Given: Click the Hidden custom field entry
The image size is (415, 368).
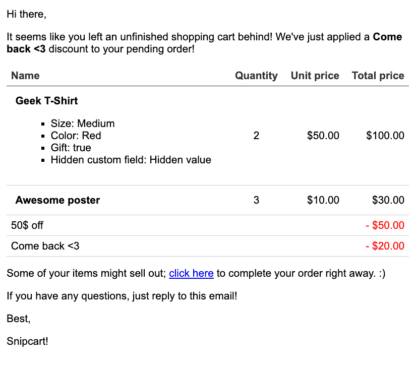Looking at the screenshot, I should tap(131, 160).
